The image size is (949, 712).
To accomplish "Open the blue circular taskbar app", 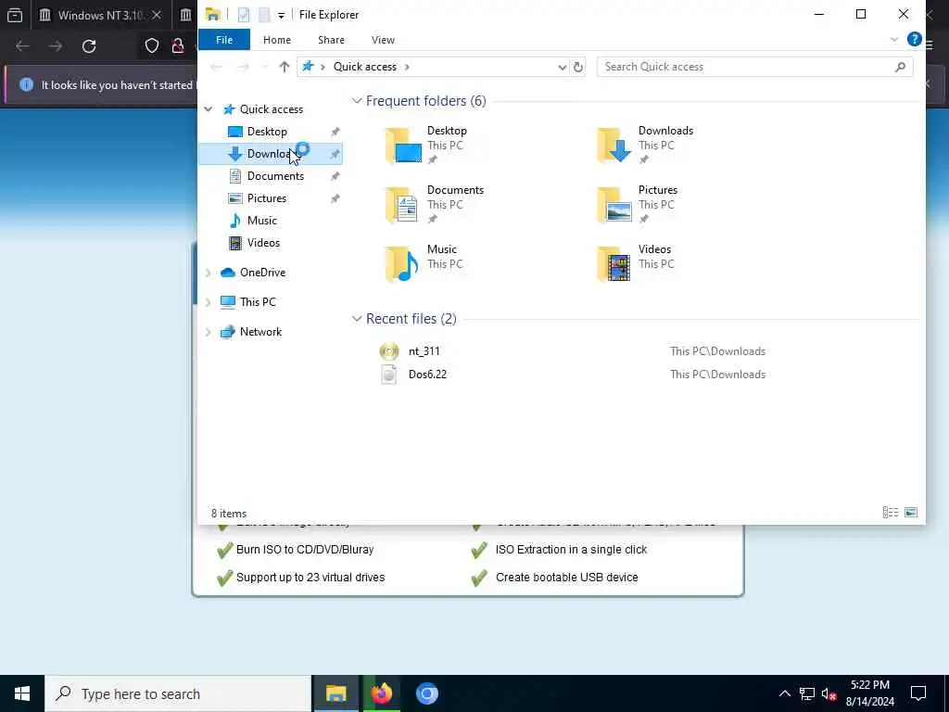I will pos(426,693).
